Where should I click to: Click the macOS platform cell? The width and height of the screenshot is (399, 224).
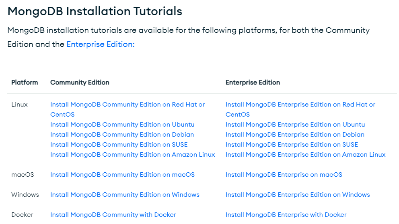click(23, 175)
